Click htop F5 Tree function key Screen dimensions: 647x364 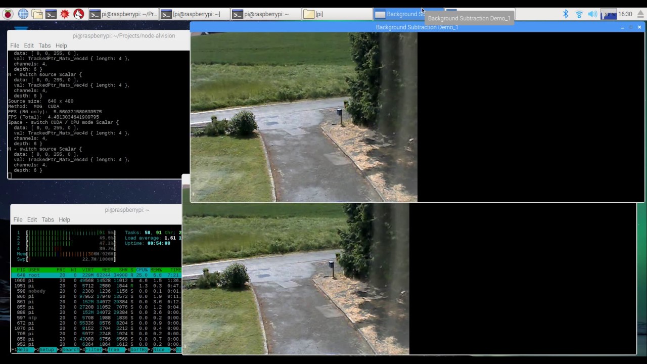pyautogui.click(x=114, y=350)
